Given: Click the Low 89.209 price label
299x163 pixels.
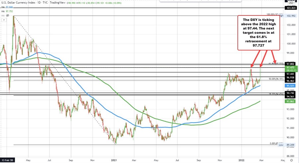Looking at the screenshot, I should pos(287,145).
